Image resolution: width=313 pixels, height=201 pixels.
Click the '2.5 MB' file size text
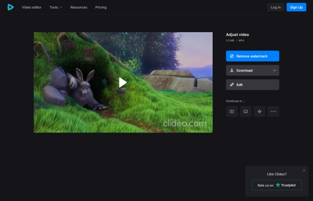pyautogui.click(x=230, y=41)
